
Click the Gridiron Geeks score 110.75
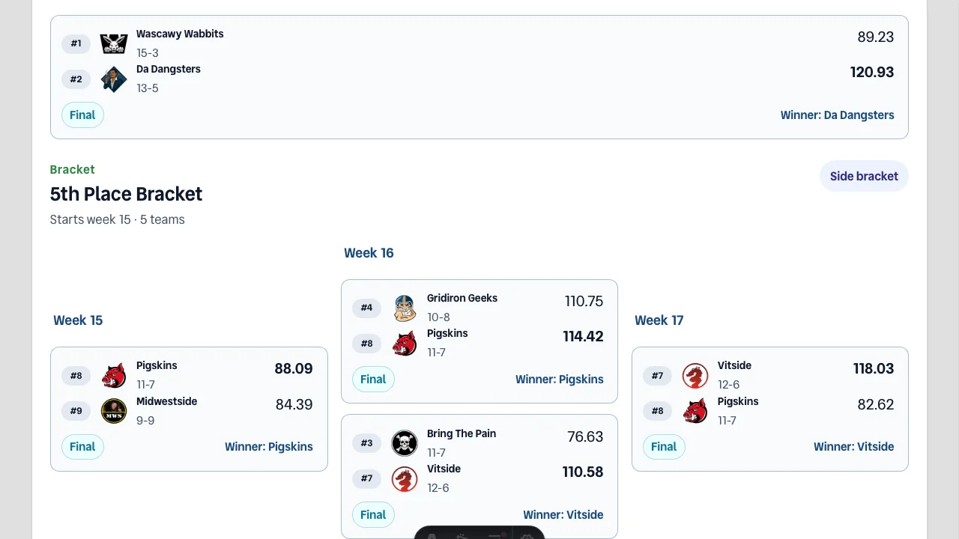pos(584,302)
